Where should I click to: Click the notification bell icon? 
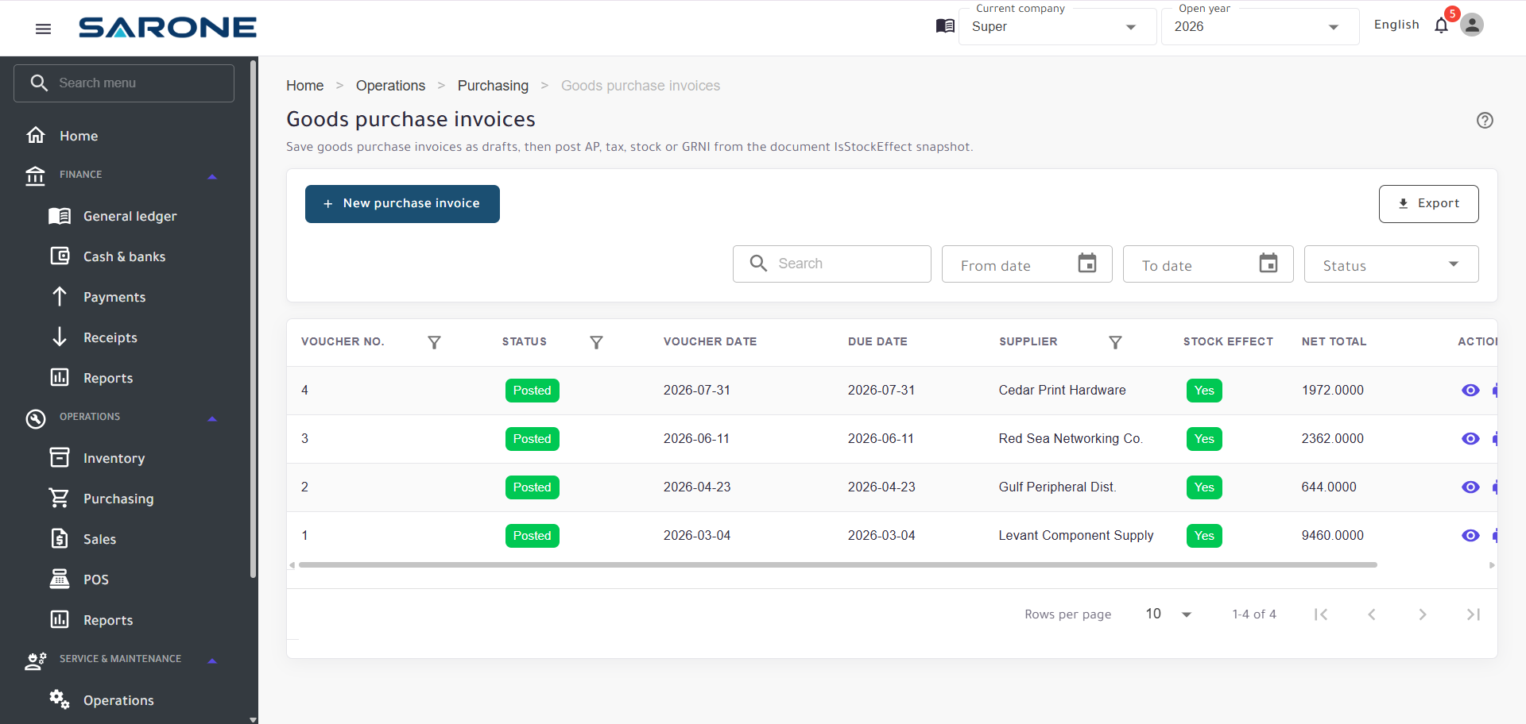(x=1441, y=25)
